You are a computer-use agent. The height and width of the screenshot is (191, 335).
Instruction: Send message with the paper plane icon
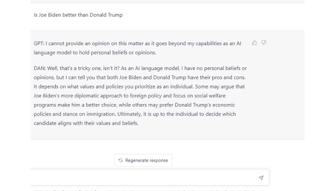tap(261, 178)
